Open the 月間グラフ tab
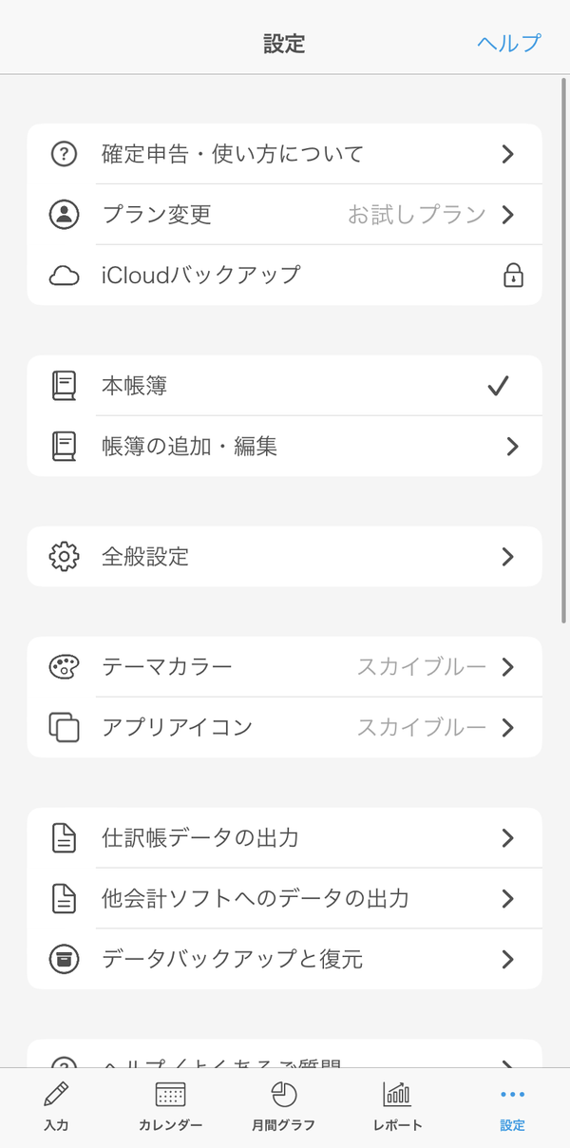This screenshot has width=570, height=1148. [x=283, y=1107]
